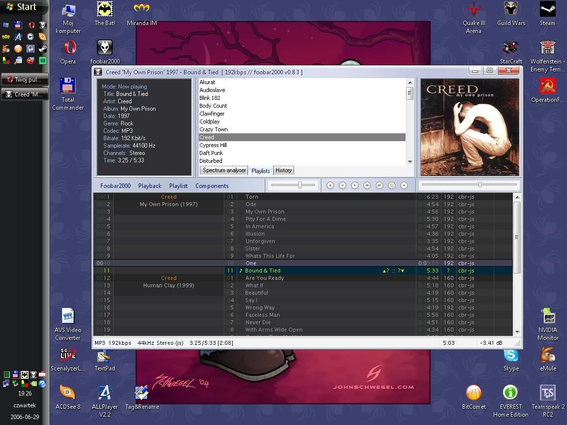The height and width of the screenshot is (425, 567).
Task: Launch Guild Wars shortcut
Action: coord(511,14)
